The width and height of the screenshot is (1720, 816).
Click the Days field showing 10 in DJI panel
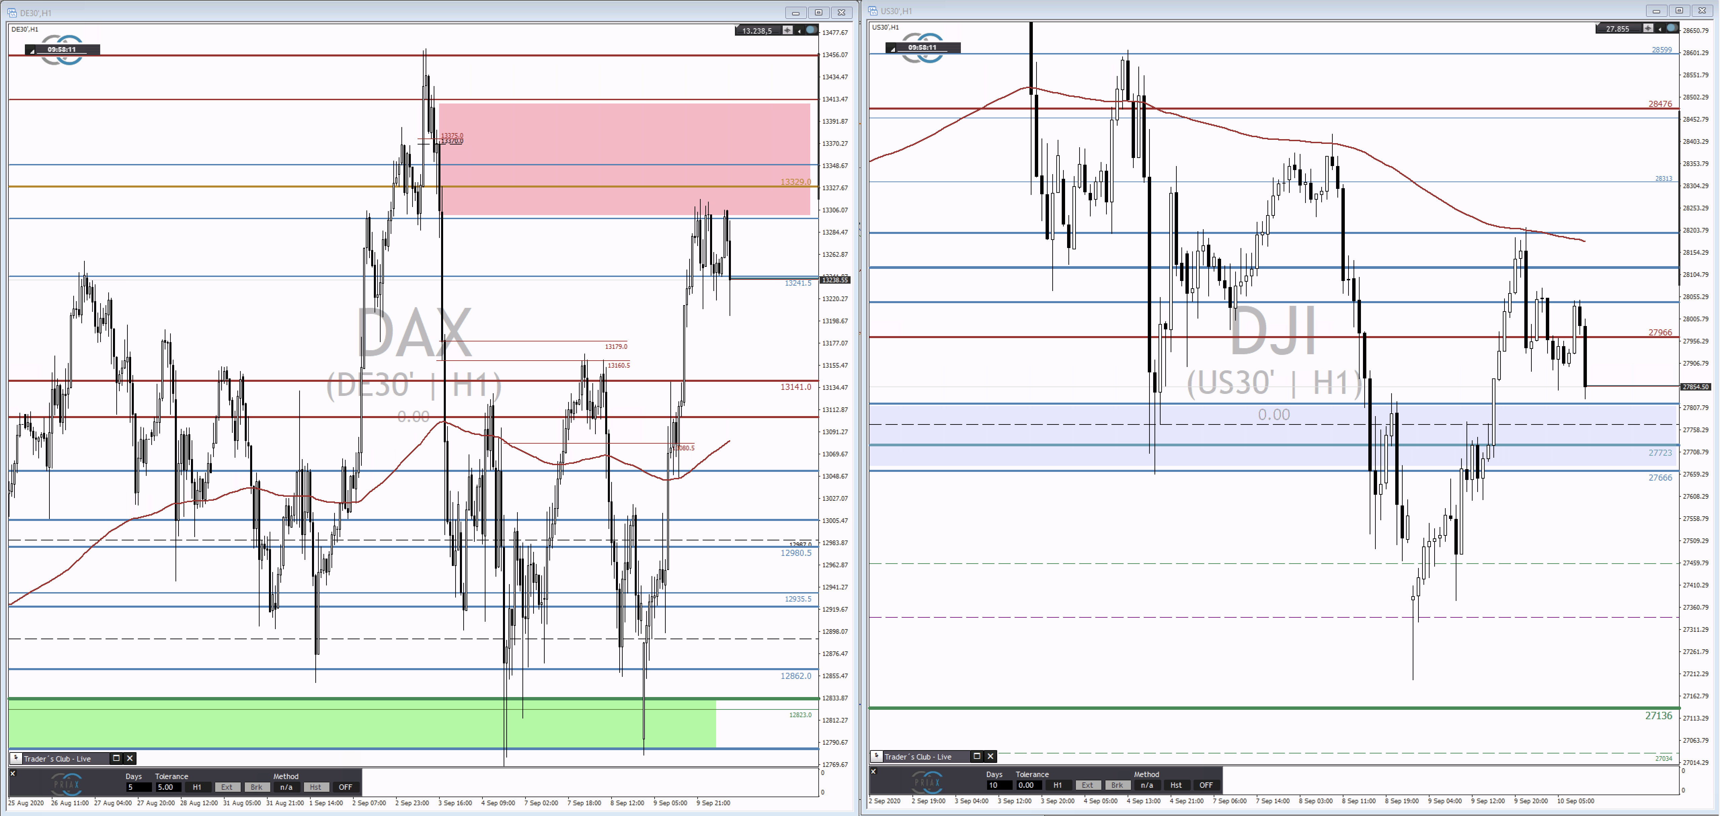click(1000, 785)
